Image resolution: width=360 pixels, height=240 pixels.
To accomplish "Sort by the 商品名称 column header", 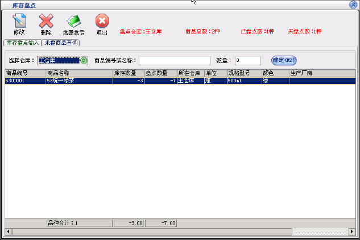I will pyautogui.click(x=78, y=73).
